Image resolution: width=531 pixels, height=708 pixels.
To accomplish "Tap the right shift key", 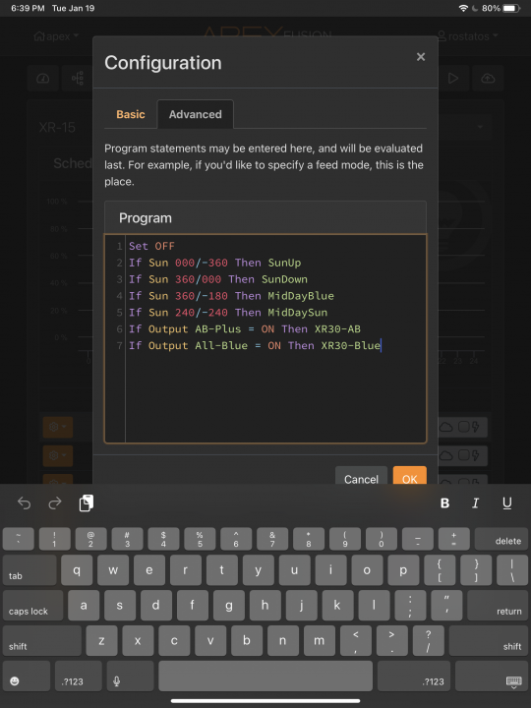I will point(489,641).
